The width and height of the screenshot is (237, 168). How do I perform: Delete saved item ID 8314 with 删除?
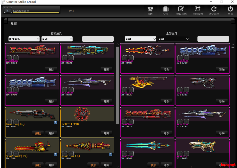coord(51,69)
